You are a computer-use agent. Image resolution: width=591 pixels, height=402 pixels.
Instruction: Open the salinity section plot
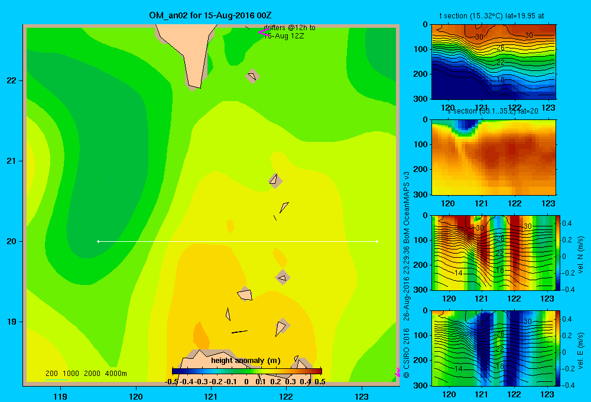pos(493,157)
